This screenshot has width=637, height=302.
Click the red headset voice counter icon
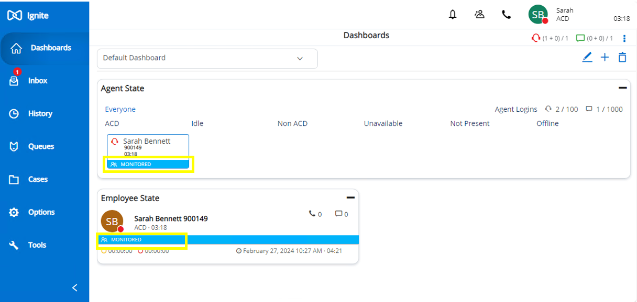coord(535,38)
